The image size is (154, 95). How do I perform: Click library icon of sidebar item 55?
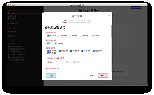point(8,55)
